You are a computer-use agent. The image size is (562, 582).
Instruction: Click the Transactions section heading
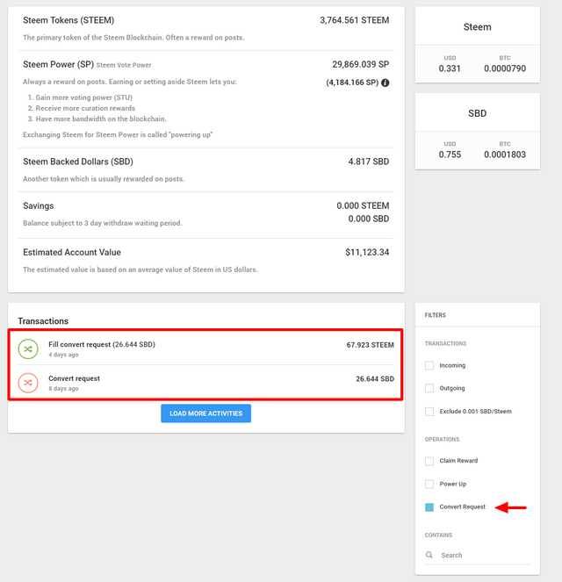[x=43, y=321]
